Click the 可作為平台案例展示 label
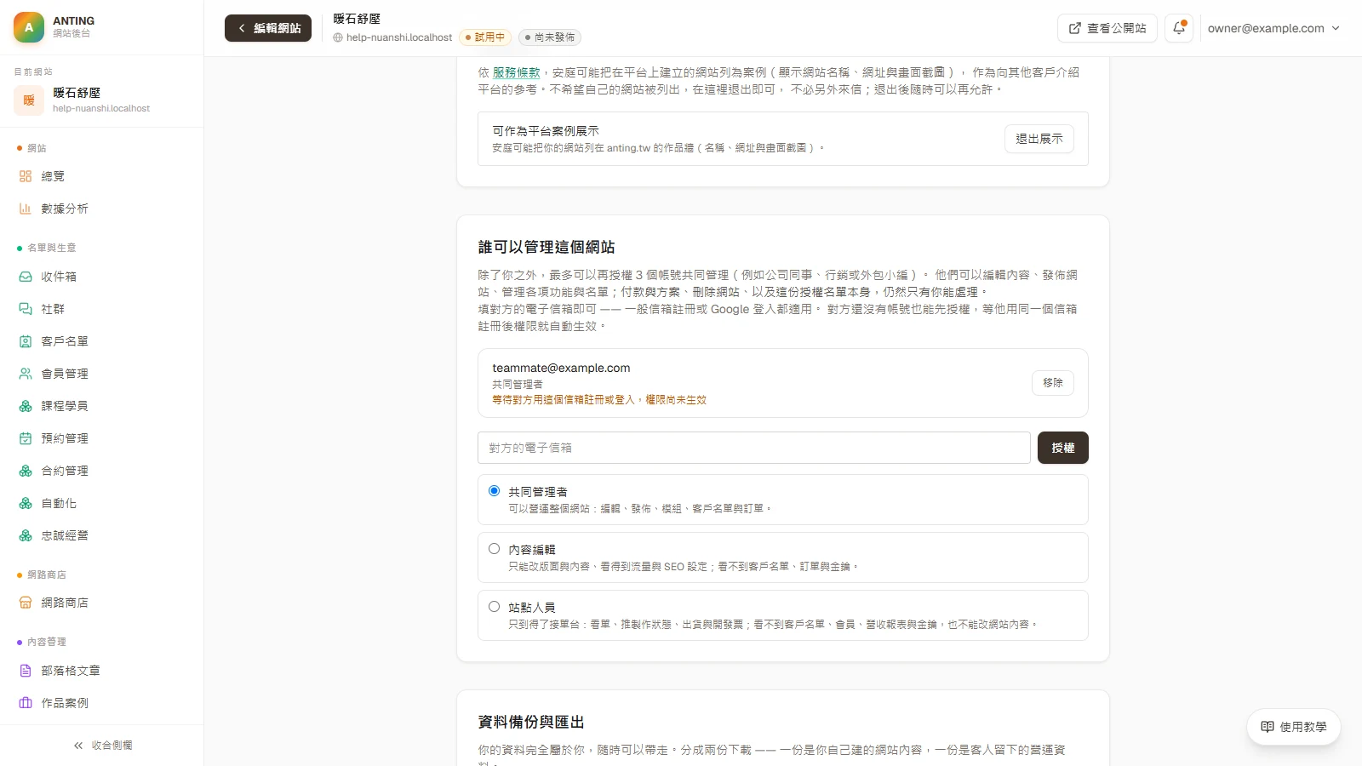This screenshot has height=766, width=1362. click(546, 131)
